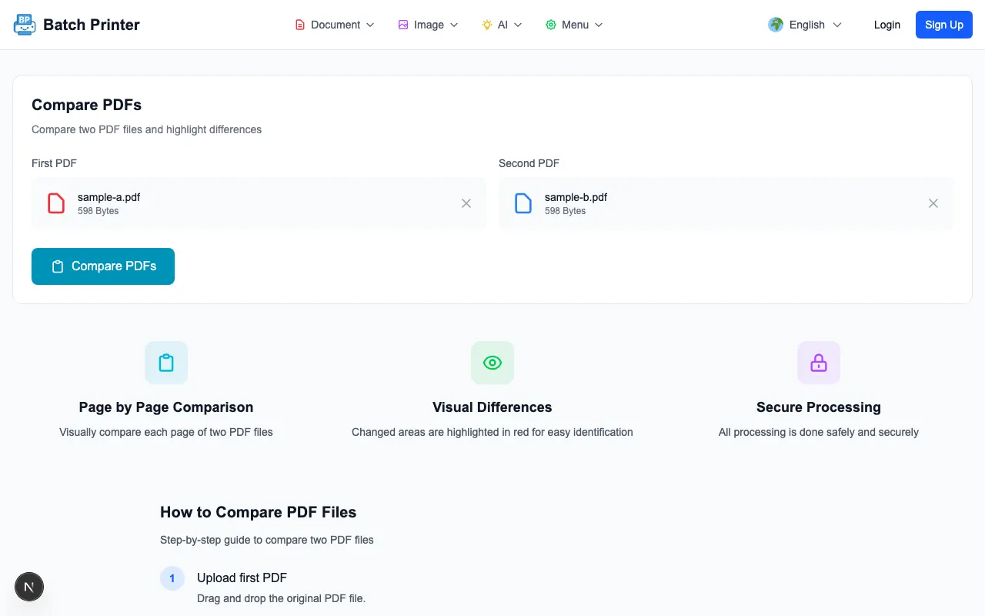This screenshot has height=616, width=985.
Task: Click the Page by Page Comparison heading
Action: point(166,407)
